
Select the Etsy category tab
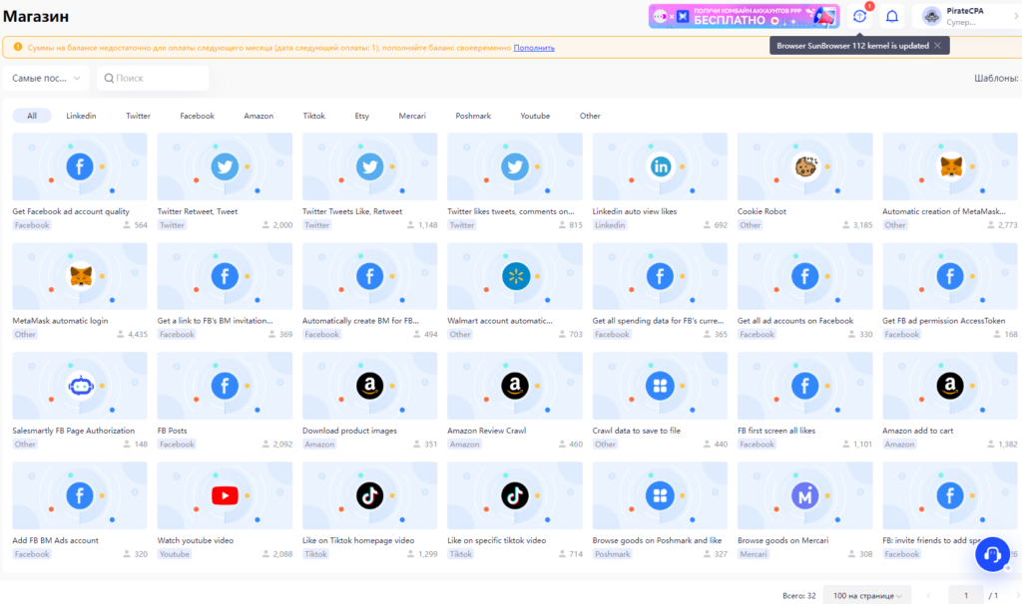click(x=361, y=116)
